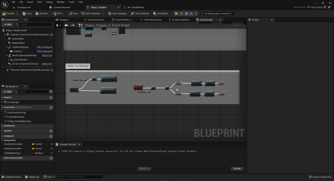This screenshot has height=181, width=334.
Task: Open the Viewport graph tab
Action: point(64,20)
